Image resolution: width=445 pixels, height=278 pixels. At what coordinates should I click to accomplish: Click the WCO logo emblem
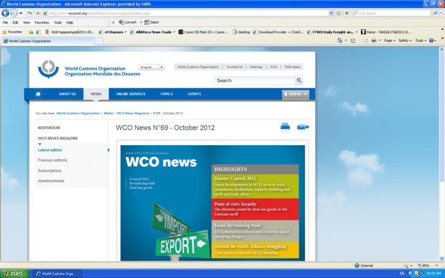tap(49, 69)
